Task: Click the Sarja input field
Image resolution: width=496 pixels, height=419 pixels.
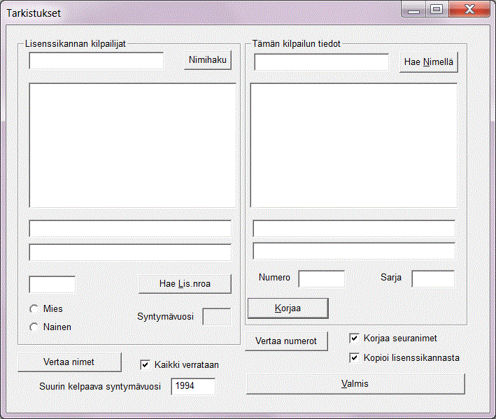Action: click(x=432, y=278)
